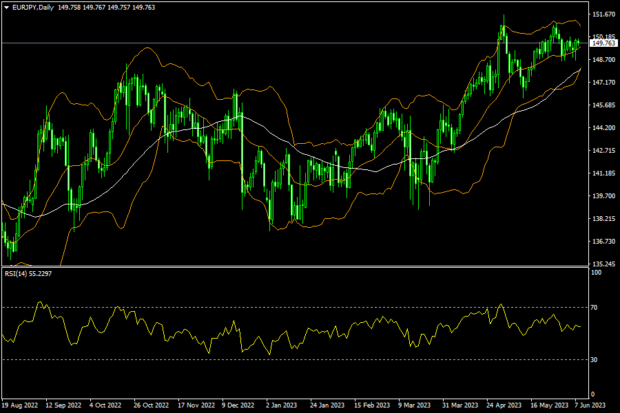620x413 pixels.
Task: Select the 31 Mar 2023 date label
Action: 460,405
